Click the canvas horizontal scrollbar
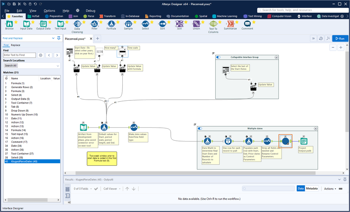The height and width of the screenshot is (212, 350). click(195, 173)
